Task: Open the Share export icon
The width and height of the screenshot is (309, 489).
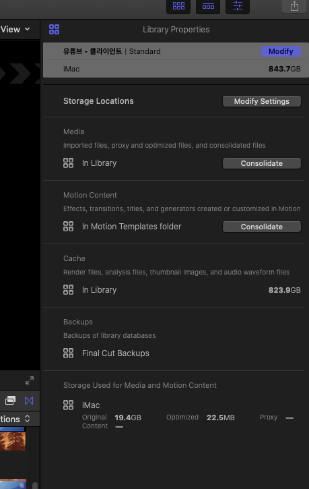Action: coord(294,6)
